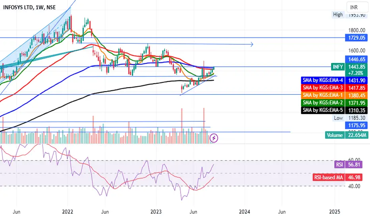Click the Volume value 22.654M
This screenshot has width=370, height=218.
tap(357, 135)
